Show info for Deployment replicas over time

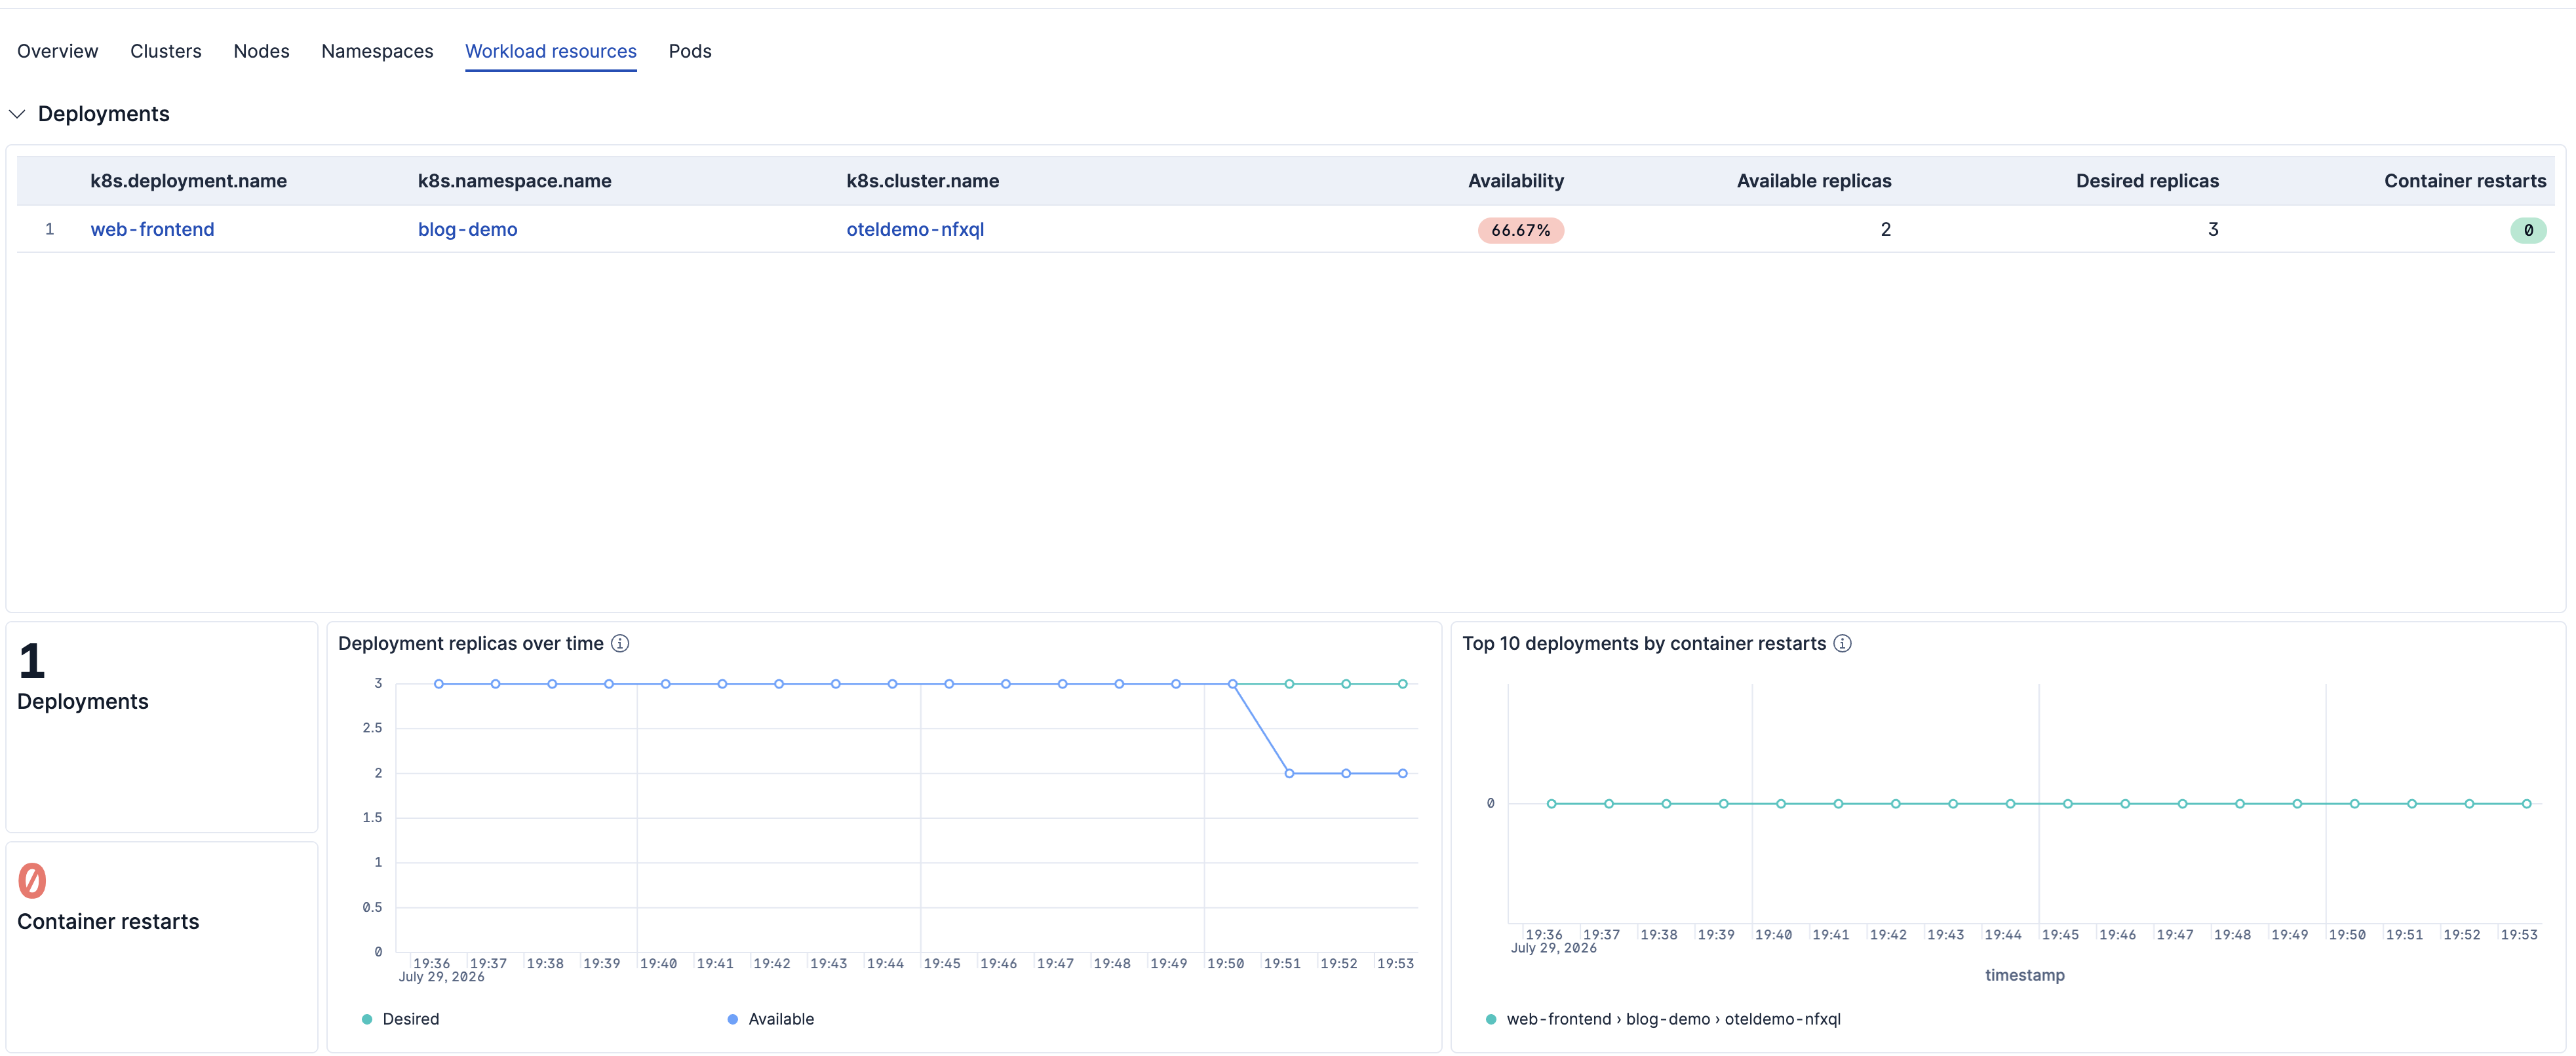pyautogui.click(x=620, y=643)
